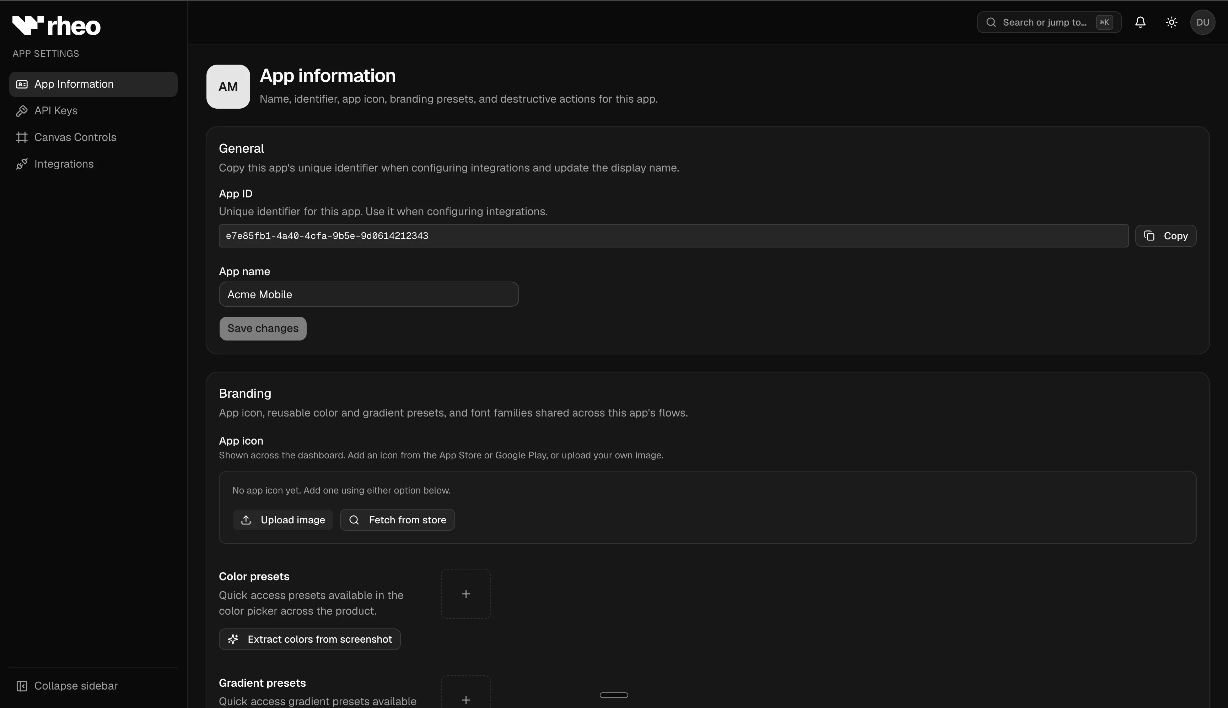1228x708 pixels.
Task: Click the AM app avatar tile
Action: [228, 87]
